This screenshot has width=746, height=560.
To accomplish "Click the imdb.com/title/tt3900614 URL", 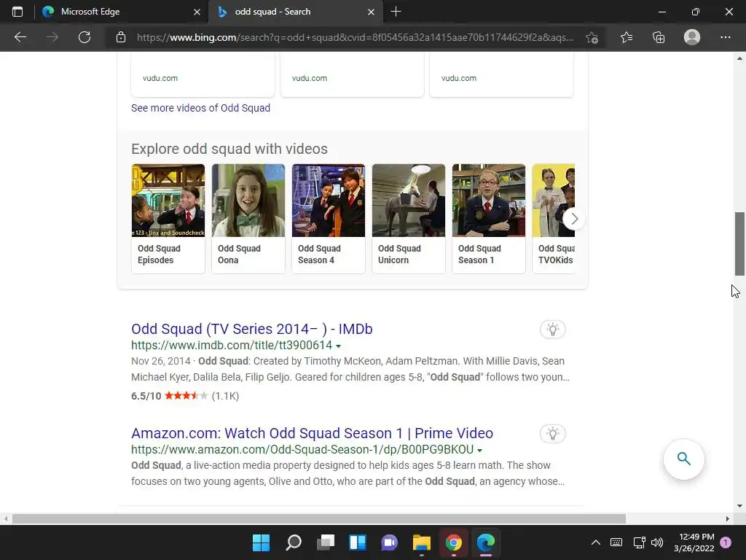I will click(232, 345).
